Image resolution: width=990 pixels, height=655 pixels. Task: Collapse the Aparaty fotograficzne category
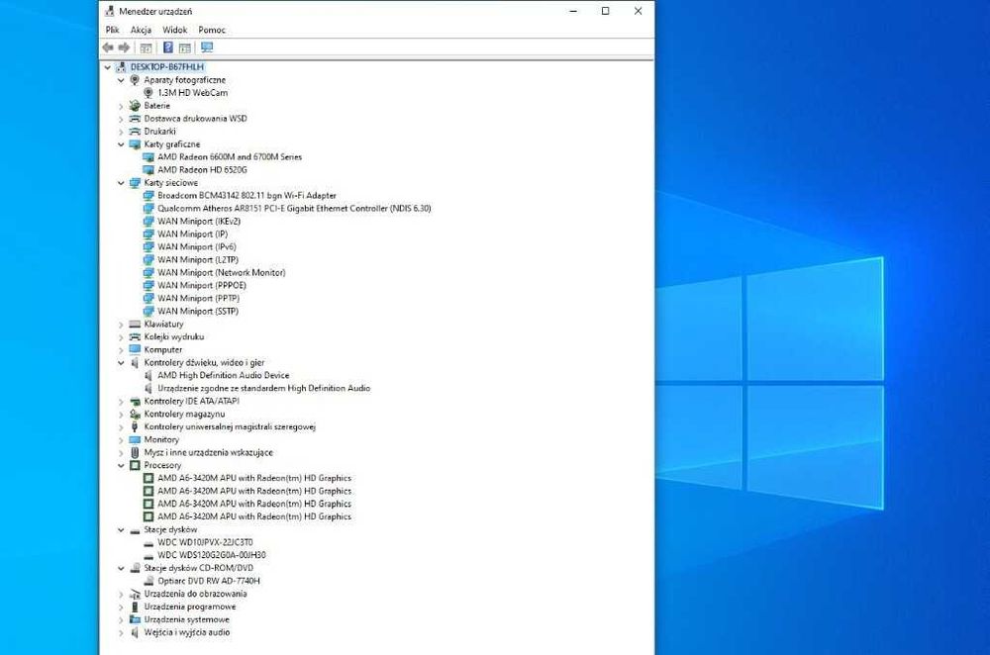[x=121, y=80]
